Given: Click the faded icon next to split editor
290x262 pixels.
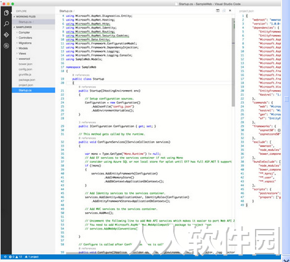Looking at the screenshot, I should 224,10.
